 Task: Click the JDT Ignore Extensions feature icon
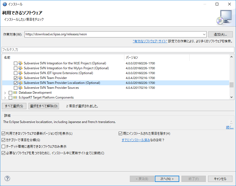point(20,73)
